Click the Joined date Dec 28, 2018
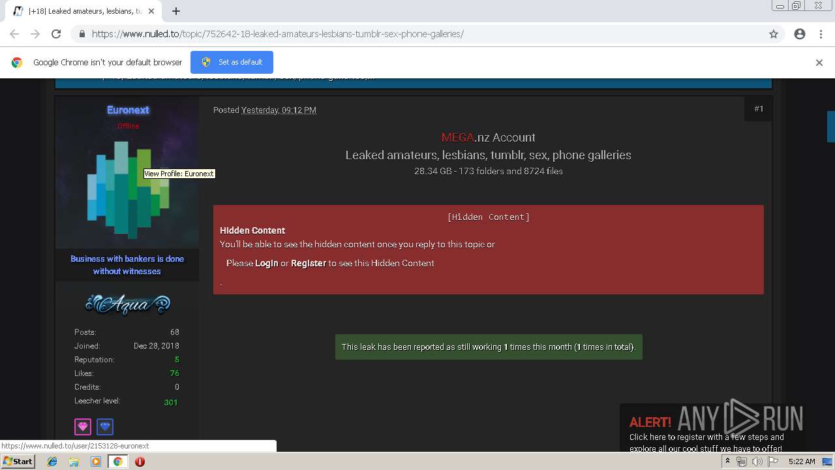835x470 pixels. click(157, 346)
